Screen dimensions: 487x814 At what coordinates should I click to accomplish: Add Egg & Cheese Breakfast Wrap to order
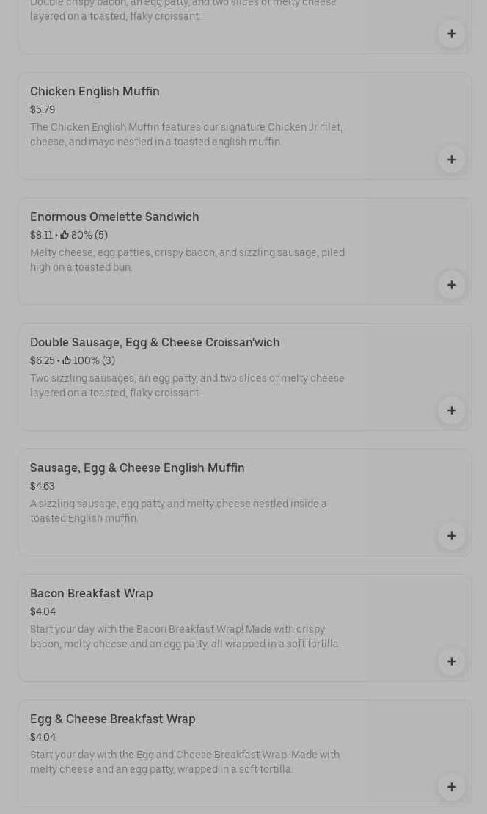(451, 787)
